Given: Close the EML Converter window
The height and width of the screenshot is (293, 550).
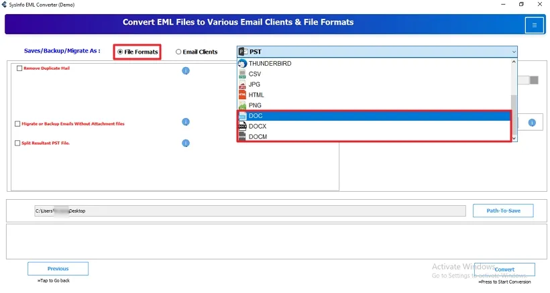Looking at the screenshot, I should 540,5.
